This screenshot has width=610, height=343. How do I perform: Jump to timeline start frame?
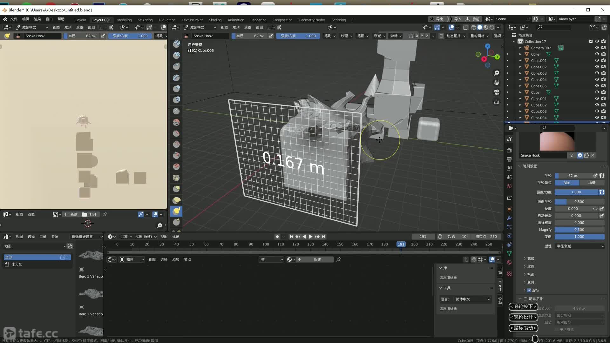coord(291,237)
